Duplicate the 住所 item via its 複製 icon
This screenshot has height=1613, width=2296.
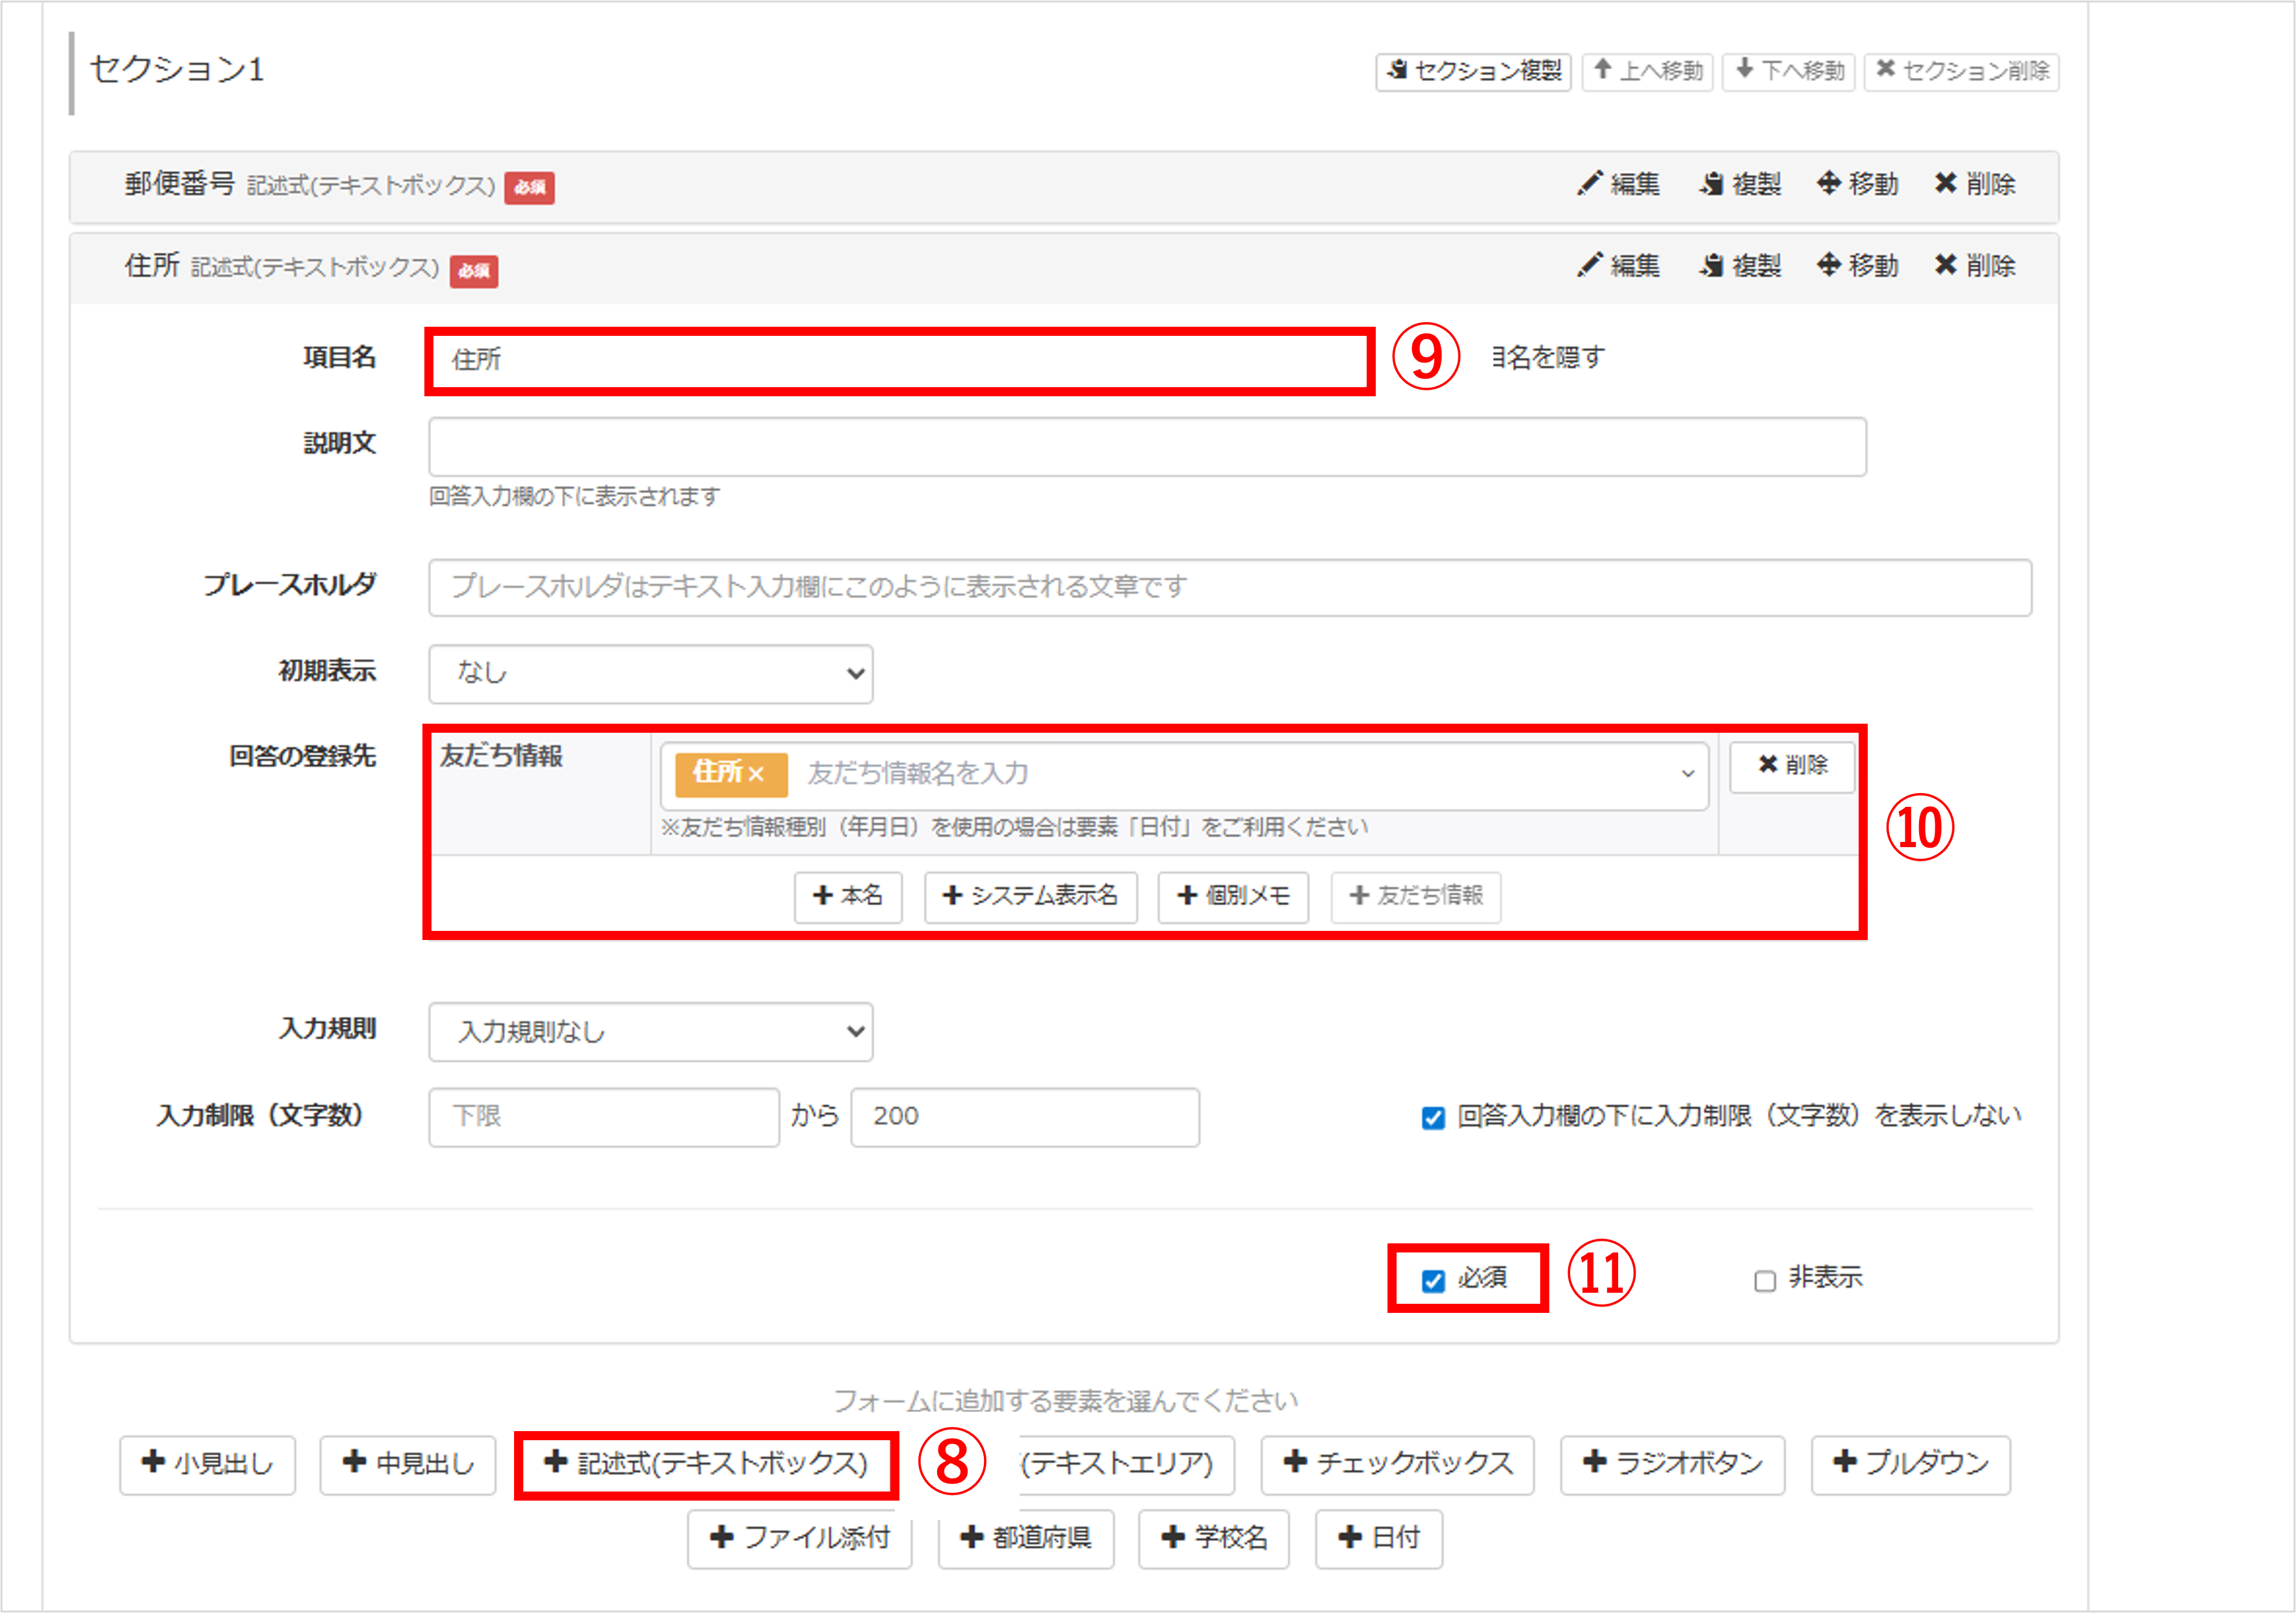1740,266
